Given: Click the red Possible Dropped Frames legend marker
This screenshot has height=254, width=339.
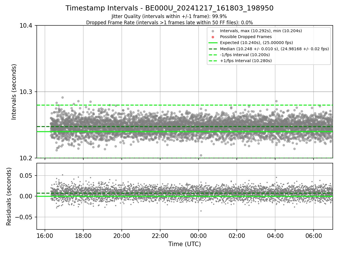Looking at the screenshot, I should pyautogui.click(x=213, y=37).
